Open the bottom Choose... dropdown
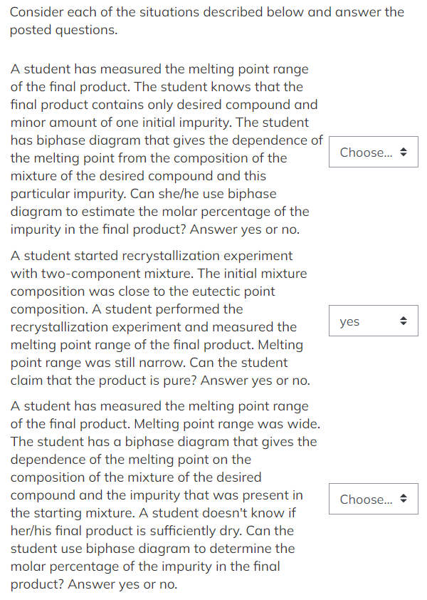 373,499
